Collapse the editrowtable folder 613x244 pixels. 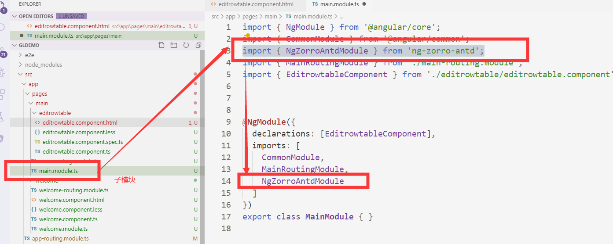click(x=34, y=113)
